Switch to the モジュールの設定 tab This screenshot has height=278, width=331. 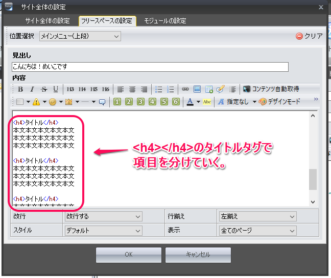point(165,21)
